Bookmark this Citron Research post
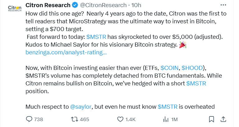 click(211, 119)
